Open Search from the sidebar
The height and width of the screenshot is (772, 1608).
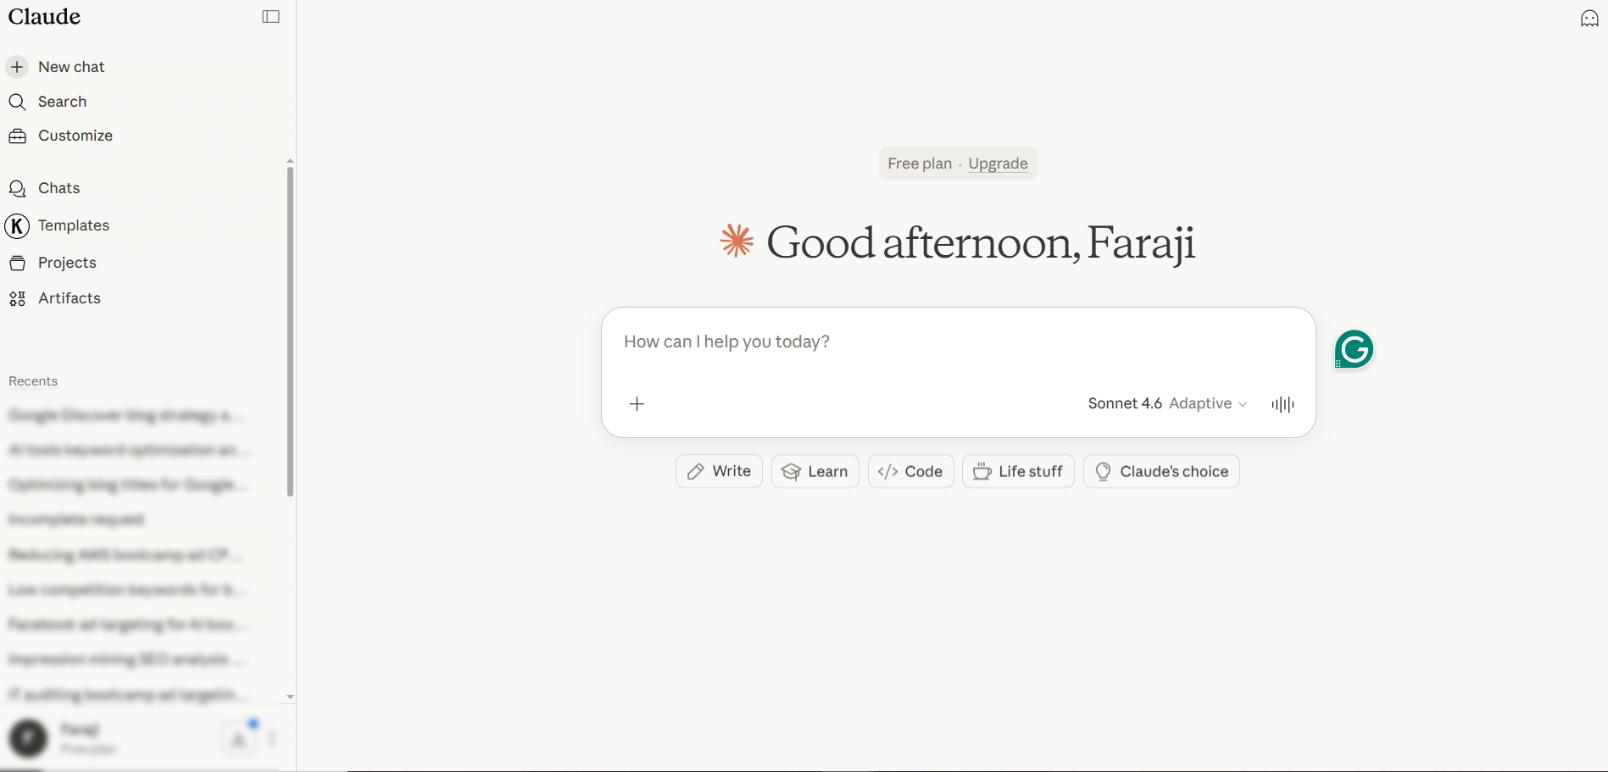tap(62, 102)
